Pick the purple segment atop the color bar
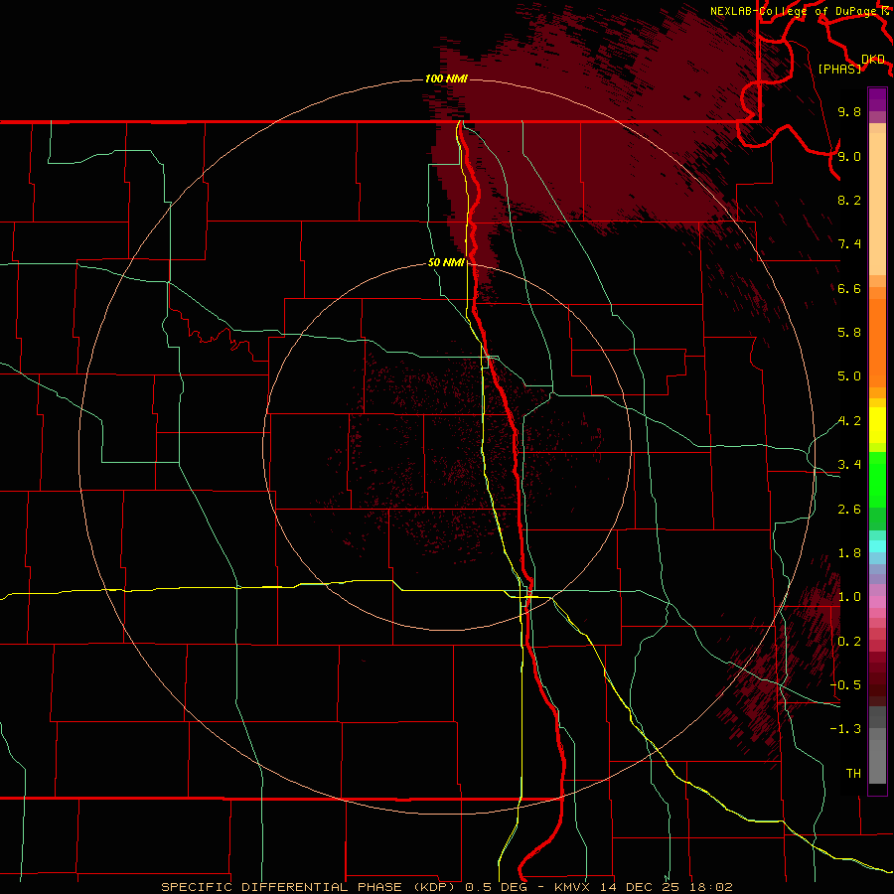The height and width of the screenshot is (894, 894). [877, 99]
